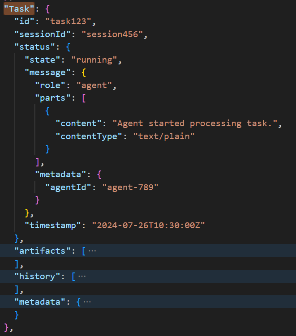Expand the folded artifacts array ellipsis

click(x=92, y=251)
